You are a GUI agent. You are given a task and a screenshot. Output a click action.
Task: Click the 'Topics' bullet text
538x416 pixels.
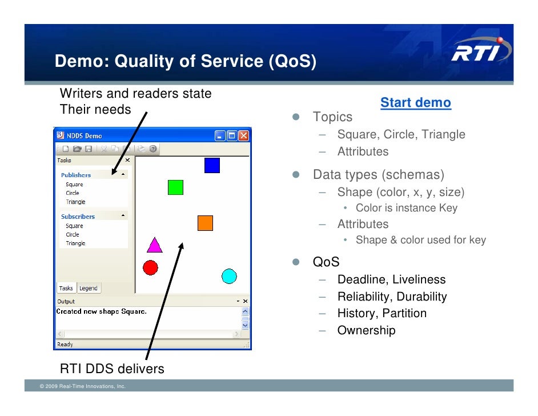tap(332, 117)
